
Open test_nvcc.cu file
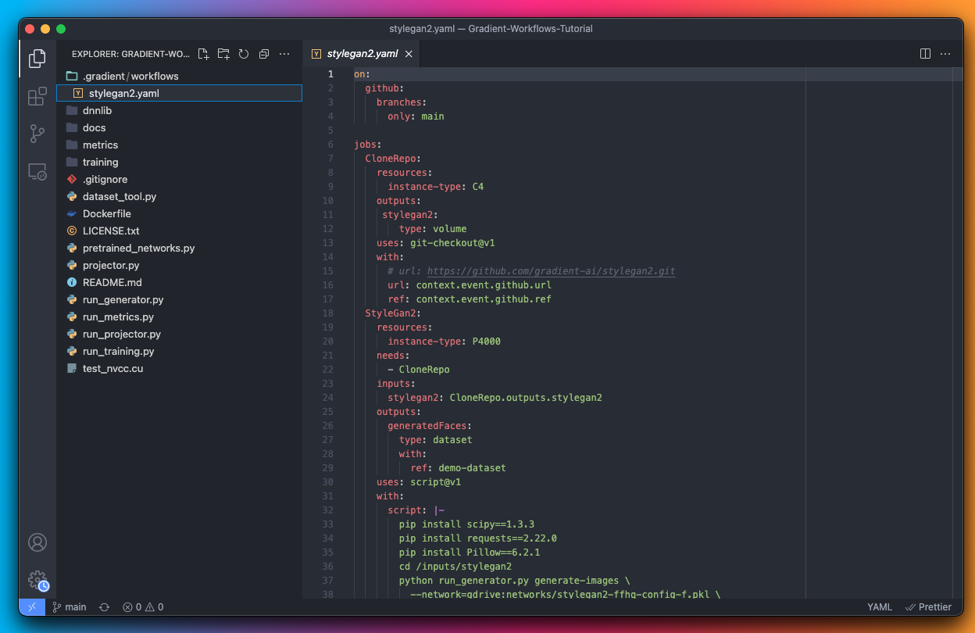tap(180, 368)
